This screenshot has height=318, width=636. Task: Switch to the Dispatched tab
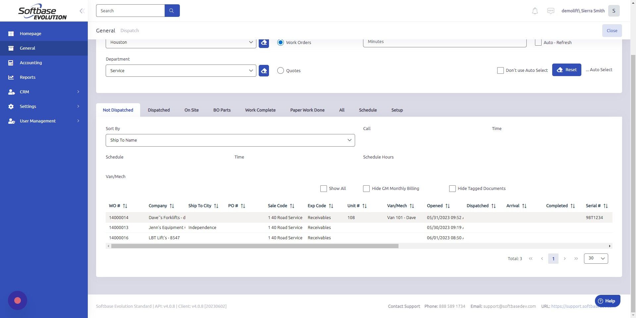pyautogui.click(x=159, y=110)
